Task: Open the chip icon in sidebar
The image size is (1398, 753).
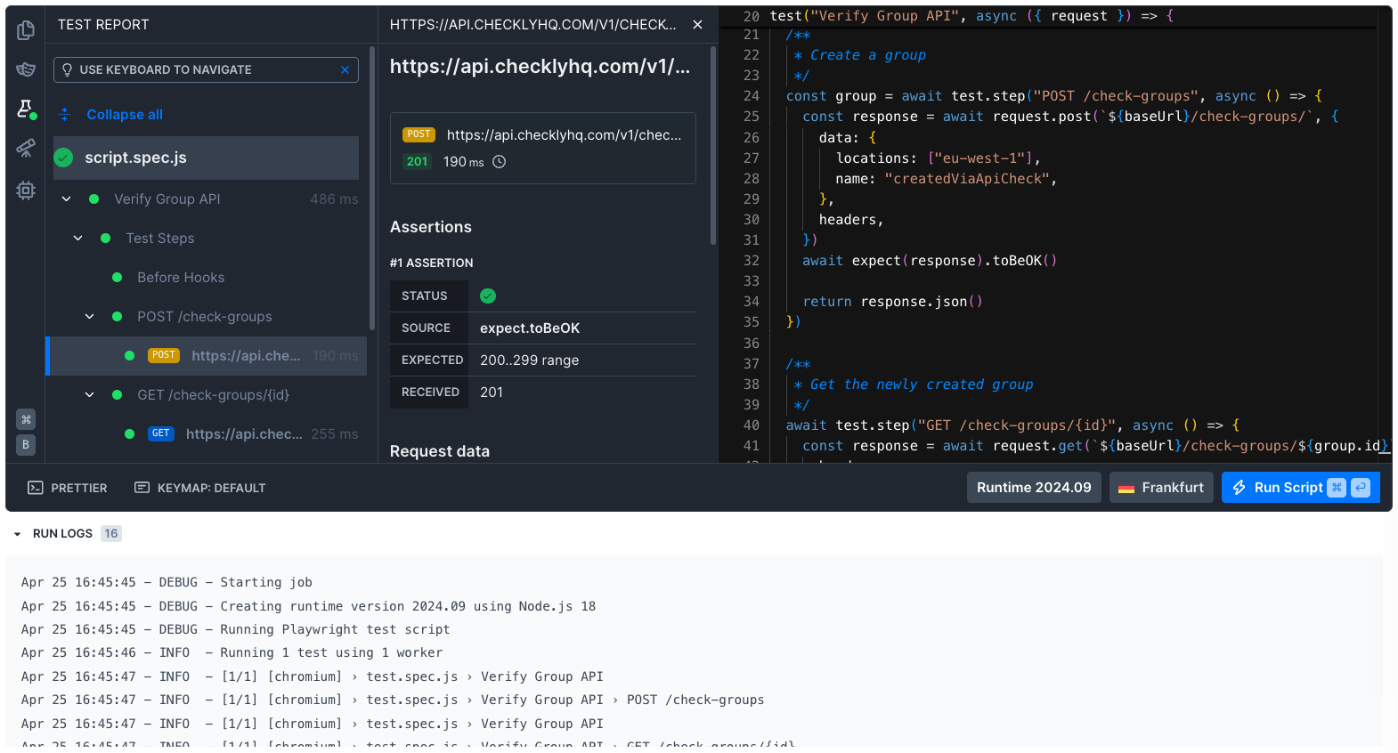Action: [26, 190]
